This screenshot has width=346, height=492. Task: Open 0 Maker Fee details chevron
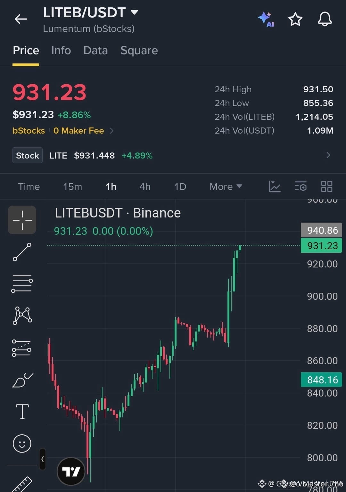[x=111, y=131]
